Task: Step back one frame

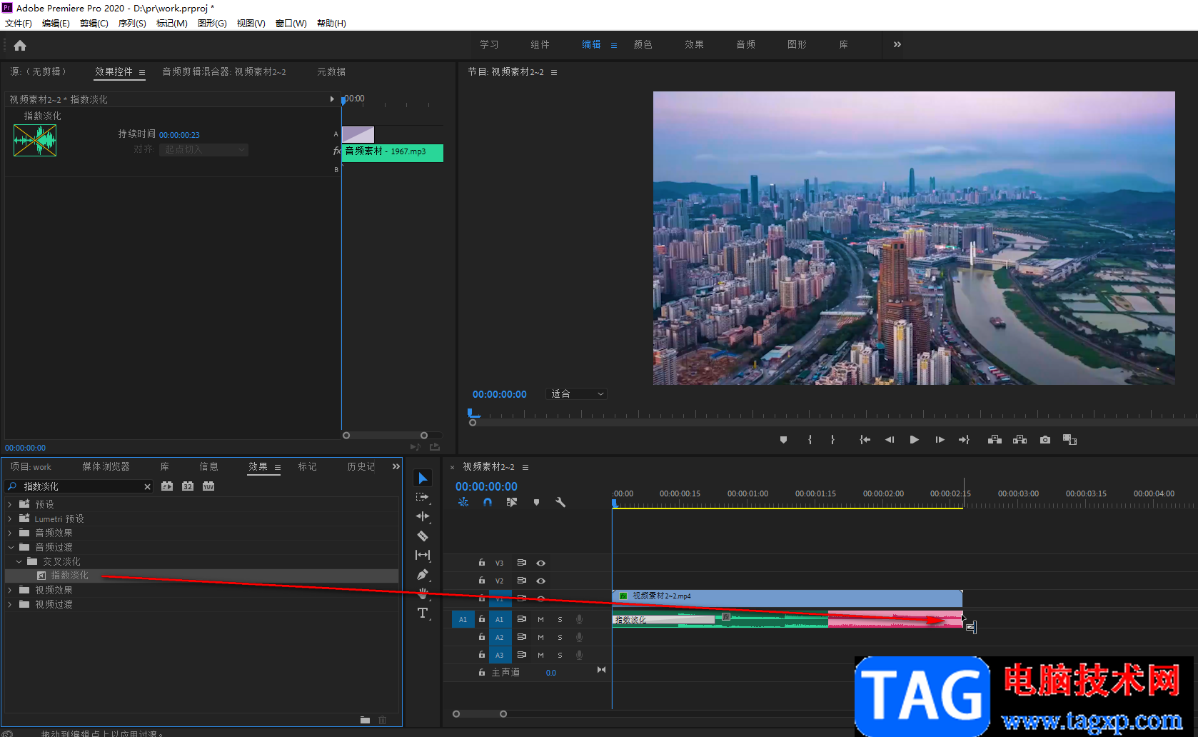Action: (890, 440)
